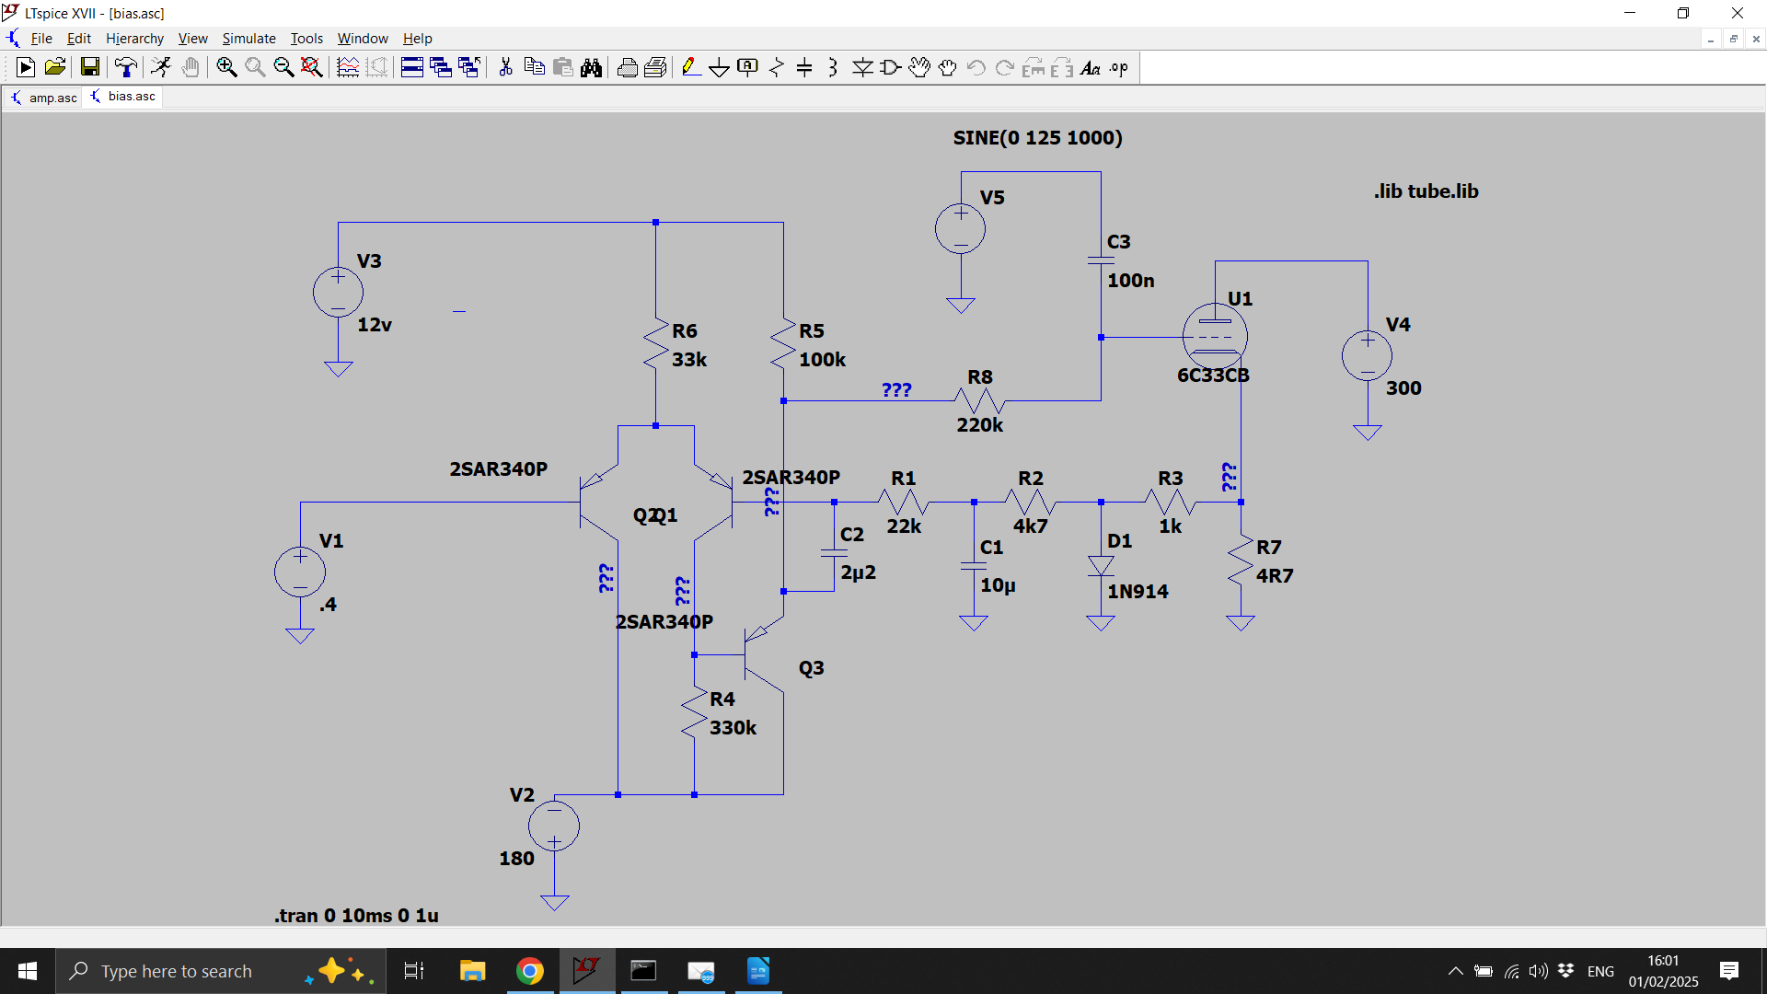Click the New Schematic toolbar icon
This screenshot has width=1767, height=994.
tap(26, 67)
